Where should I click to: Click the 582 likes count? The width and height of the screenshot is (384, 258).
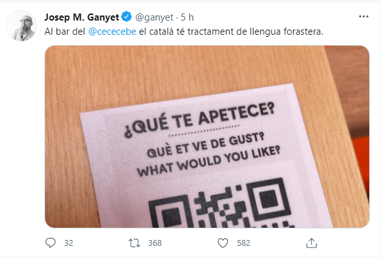pyautogui.click(x=243, y=243)
